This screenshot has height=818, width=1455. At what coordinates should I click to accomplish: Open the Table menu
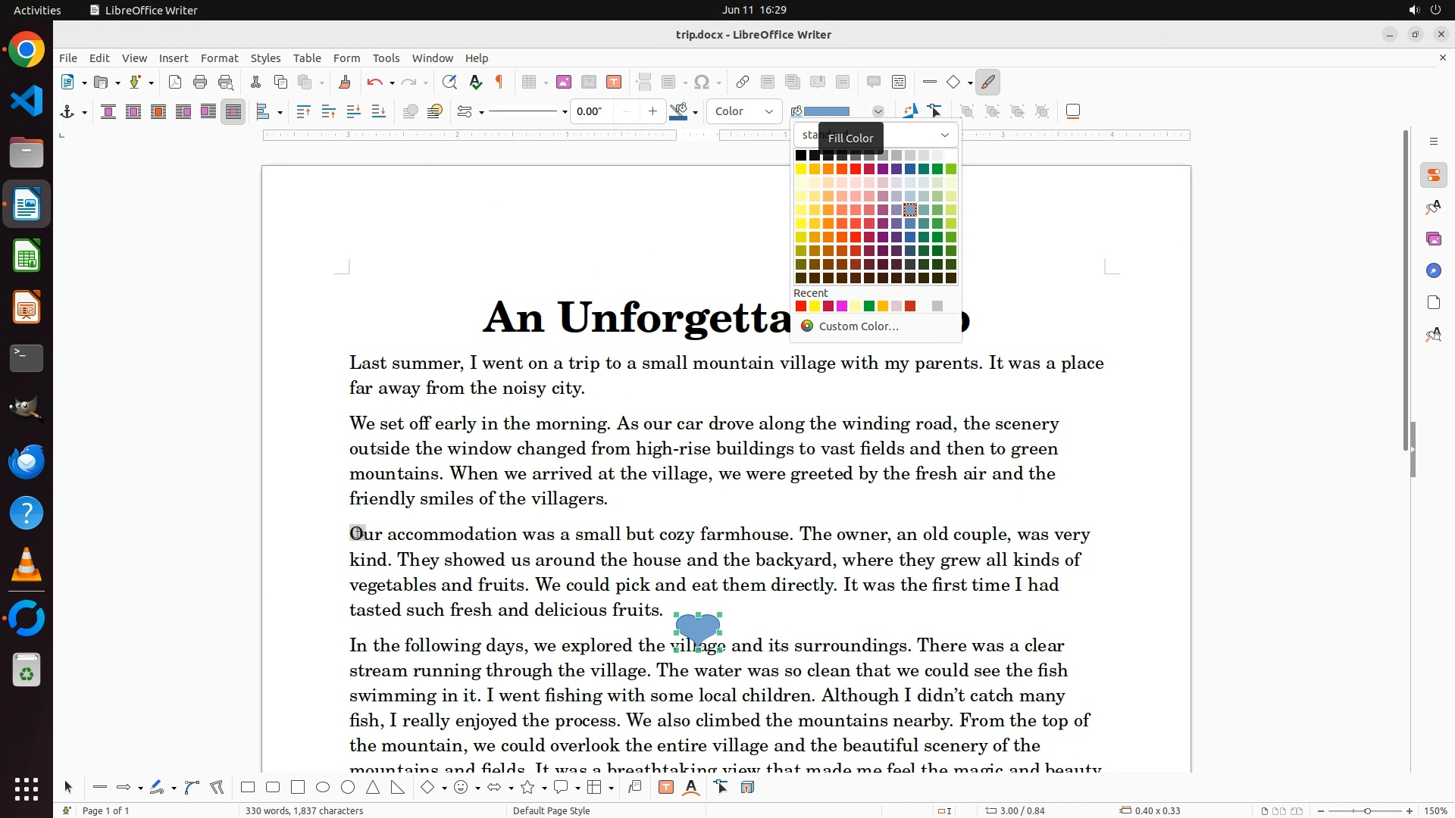coord(307,58)
